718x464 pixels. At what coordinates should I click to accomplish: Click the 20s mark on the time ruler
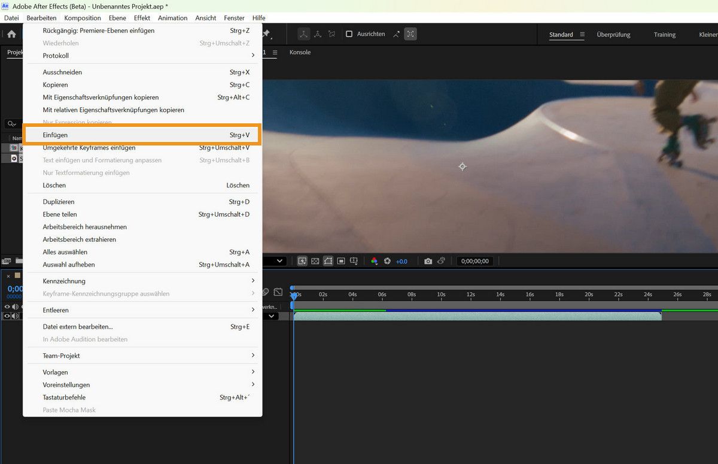click(589, 295)
